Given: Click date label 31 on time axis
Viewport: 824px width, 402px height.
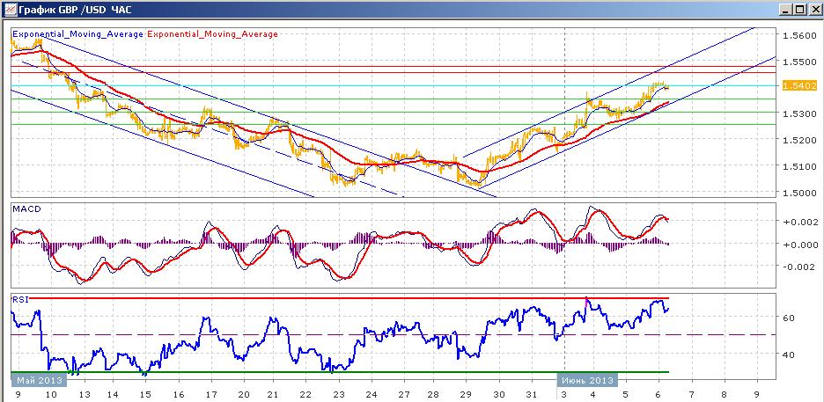Looking at the screenshot, I should (x=532, y=394).
